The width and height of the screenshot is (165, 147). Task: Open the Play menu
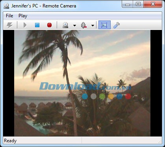point(23,16)
